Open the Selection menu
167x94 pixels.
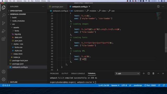click(x=19, y=1)
